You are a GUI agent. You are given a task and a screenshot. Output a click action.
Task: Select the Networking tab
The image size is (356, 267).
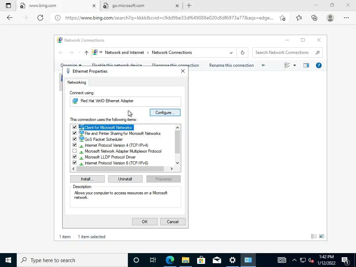point(77,82)
